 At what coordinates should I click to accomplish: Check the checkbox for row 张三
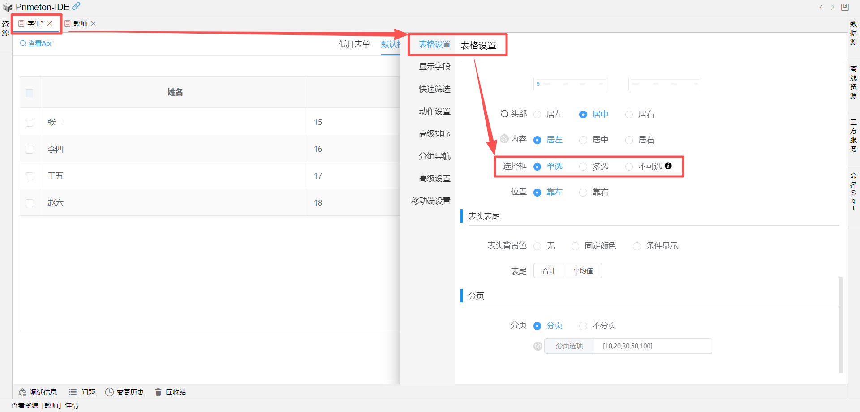coord(30,123)
